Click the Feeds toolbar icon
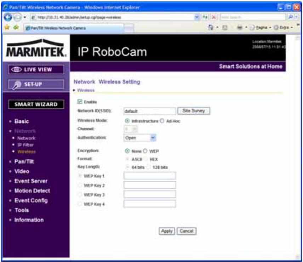303x262 pixels. (x=225, y=28)
